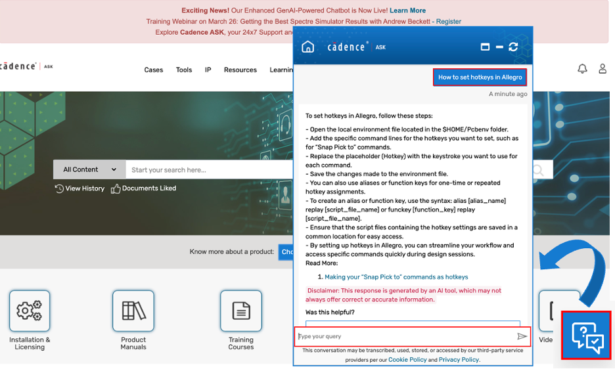Click the Start your search here field
The height and width of the screenshot is (373, 615).
[x=210, y=169]
